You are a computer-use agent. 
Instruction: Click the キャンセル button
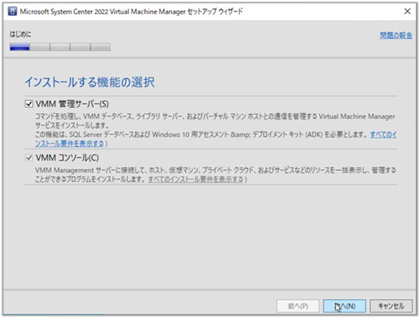[x=391, y=306]
